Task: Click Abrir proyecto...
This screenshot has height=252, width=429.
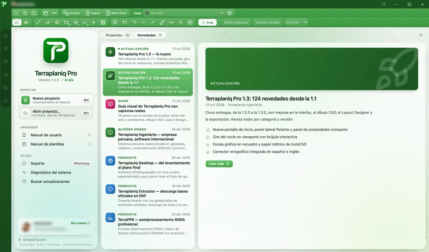Action: pyautogui.click(x=56, y=113)
